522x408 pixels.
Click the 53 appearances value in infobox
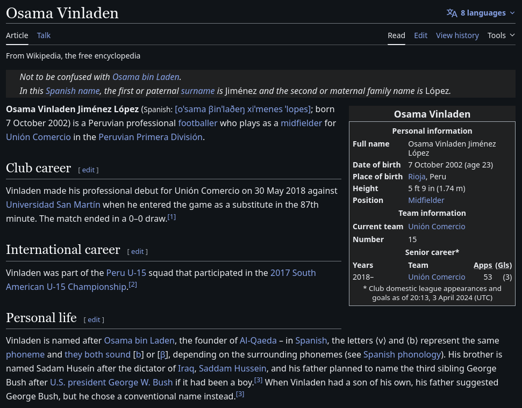[488, 277]
